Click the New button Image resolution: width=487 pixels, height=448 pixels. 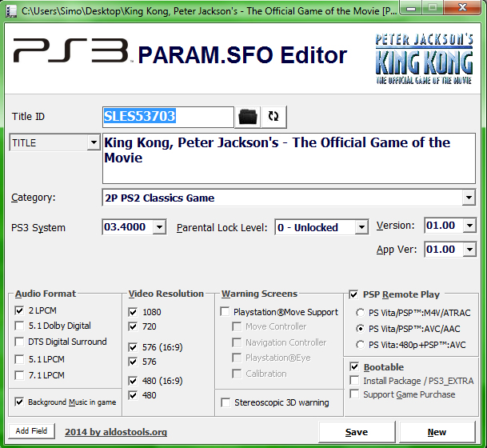437,432
